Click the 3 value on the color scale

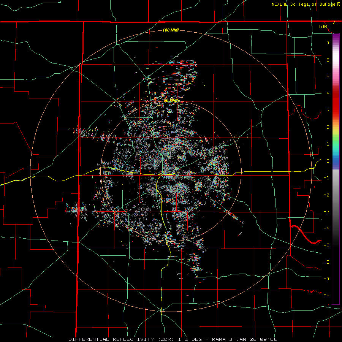click(328, 110)
